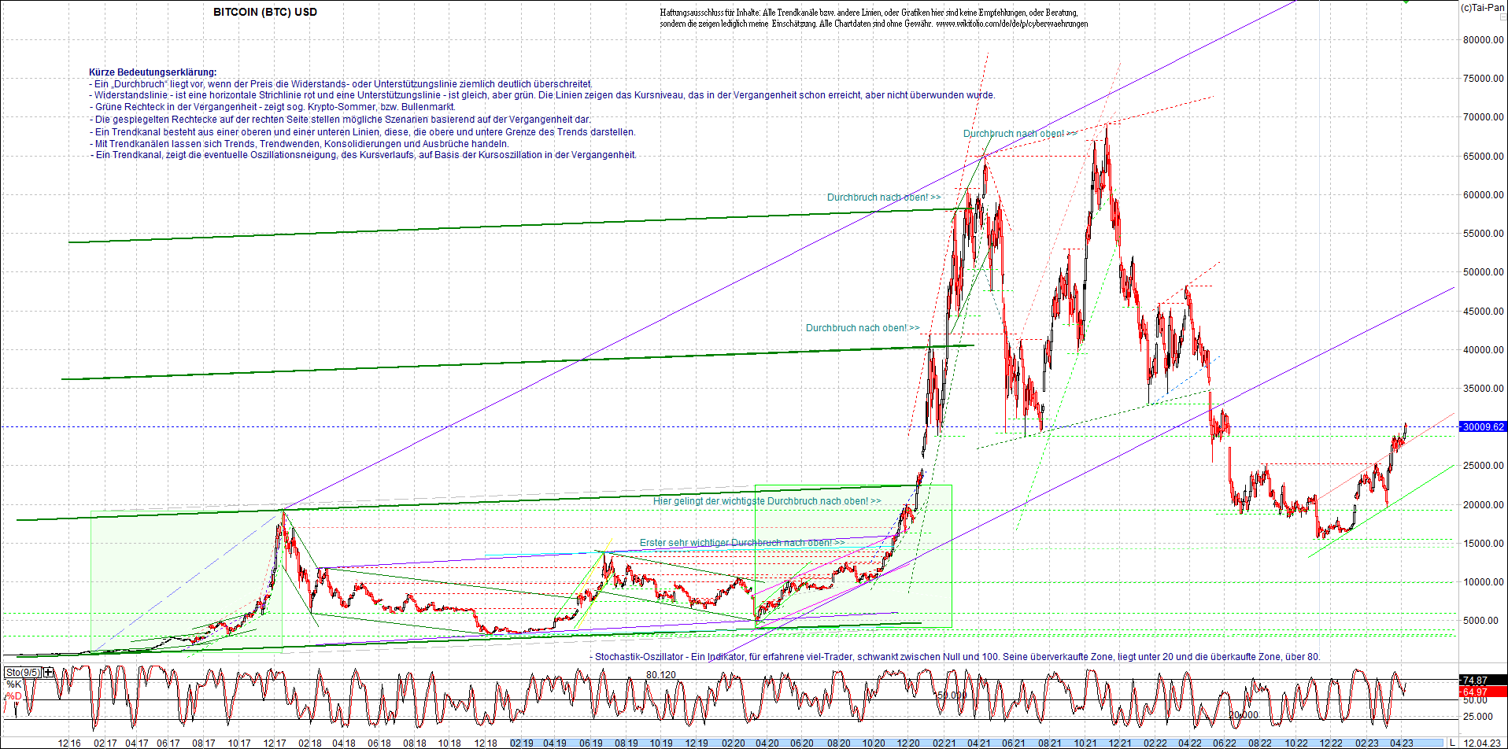The height and width of the screenshot is (749, 1508).
Task: Open the Sto(9/5) indicator settings box
Action: [x=21, y=671]
